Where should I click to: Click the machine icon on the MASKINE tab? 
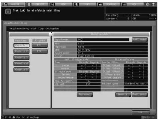pos(5,4)
